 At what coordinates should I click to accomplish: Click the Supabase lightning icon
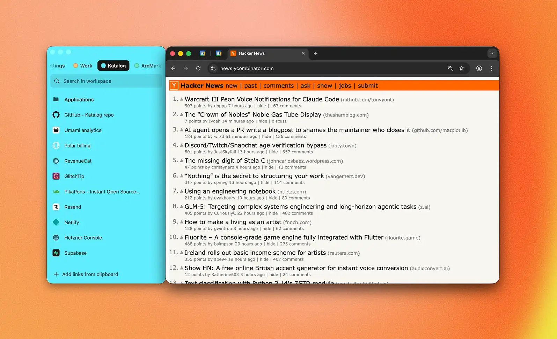[x=56, y=253]
